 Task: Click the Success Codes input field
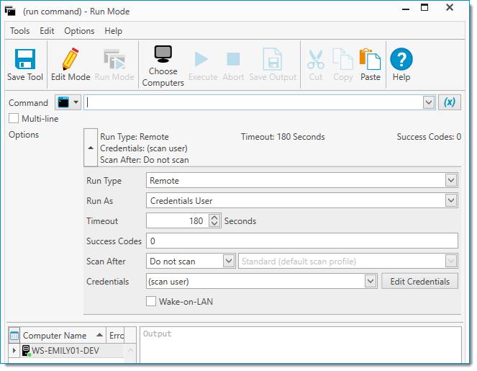(x=301, y=241)
